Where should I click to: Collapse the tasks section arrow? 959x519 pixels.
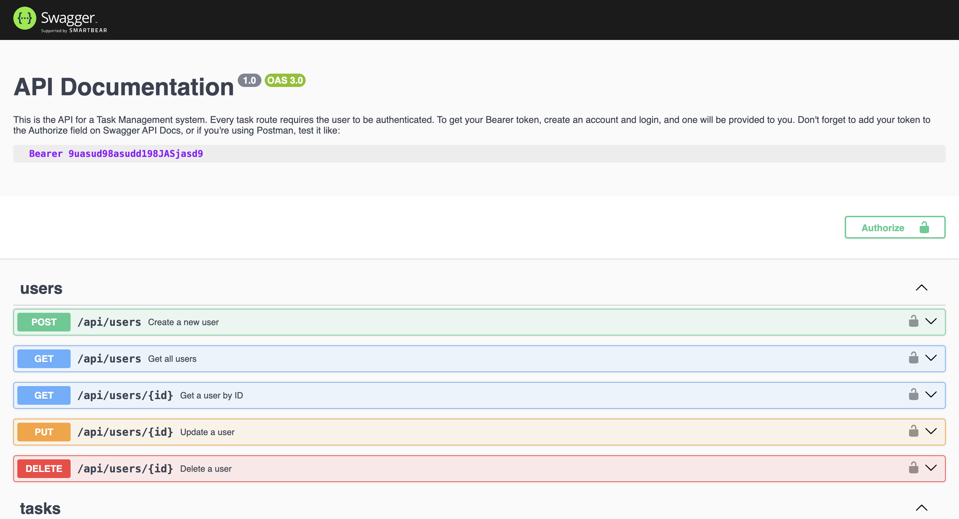(921, 508)
